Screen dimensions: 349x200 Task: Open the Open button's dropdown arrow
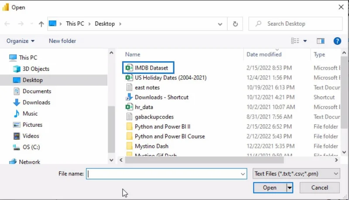tap(289, 188)
